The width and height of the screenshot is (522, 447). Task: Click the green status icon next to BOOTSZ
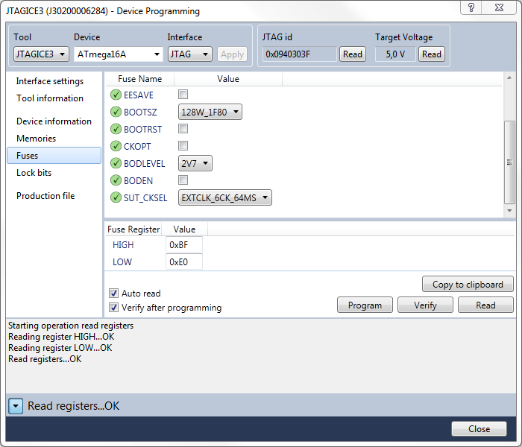[116, 112]
